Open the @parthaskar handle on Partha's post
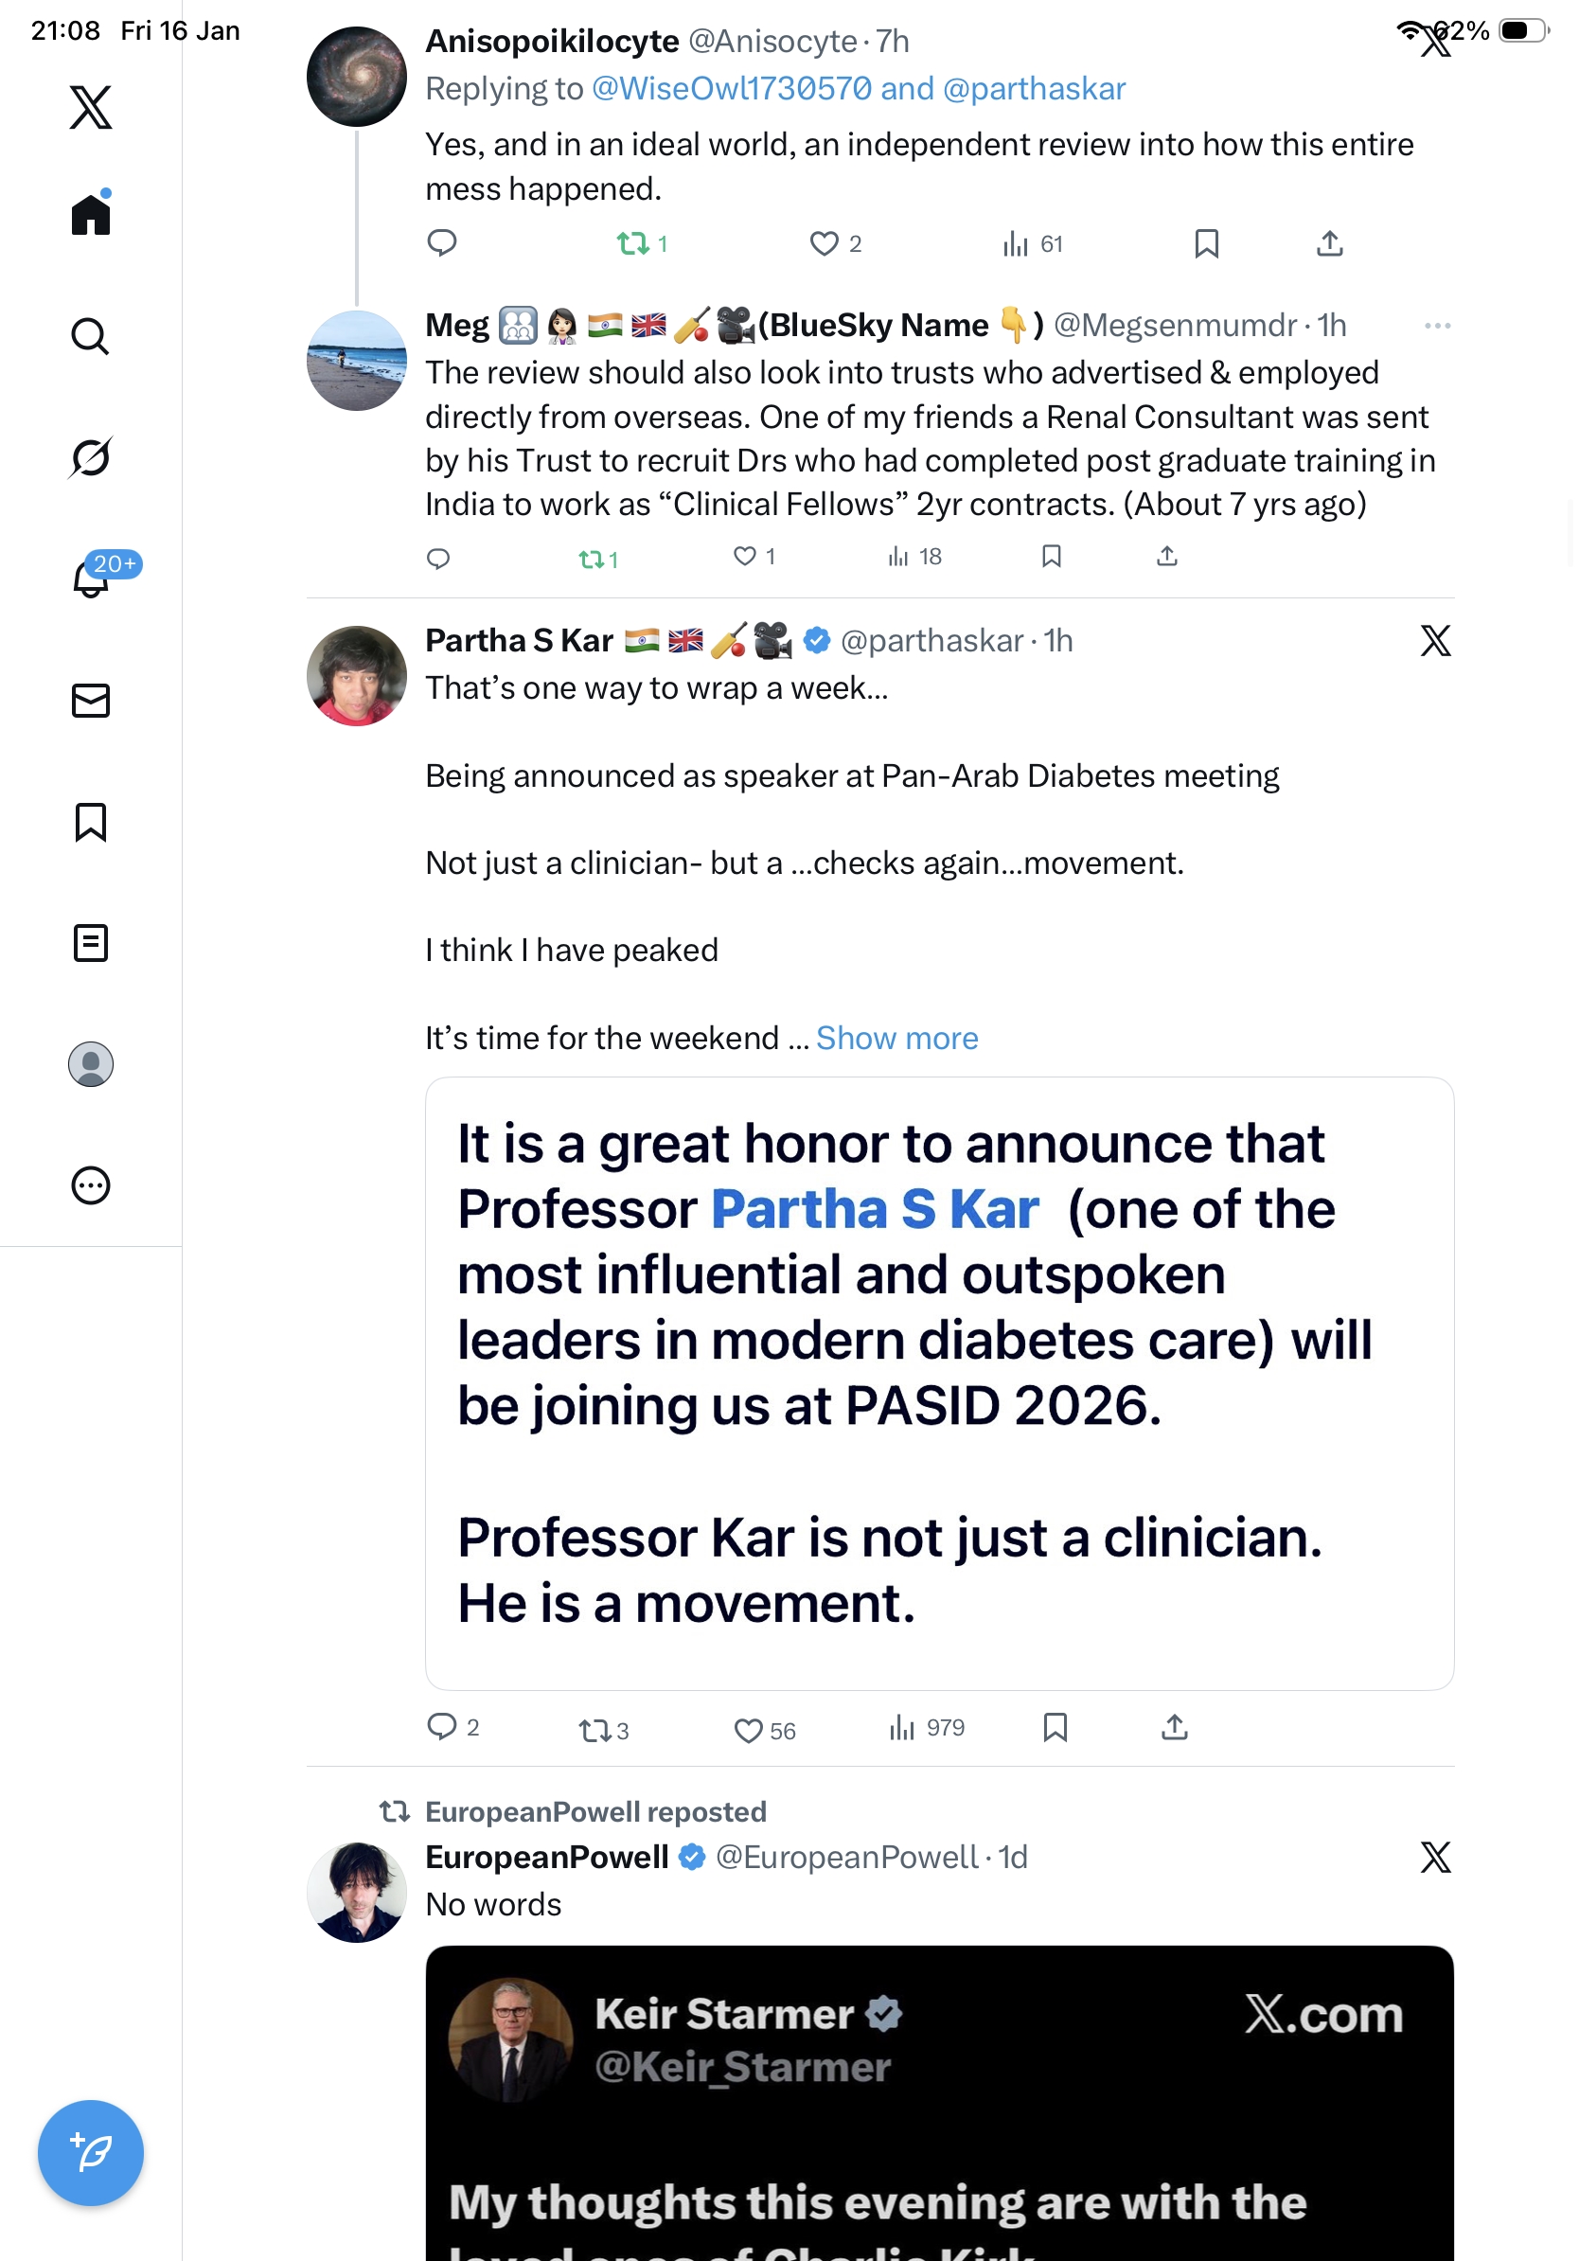Image resolution: width=1579 pixels, height=2261 pixels. tap(931, 641)
